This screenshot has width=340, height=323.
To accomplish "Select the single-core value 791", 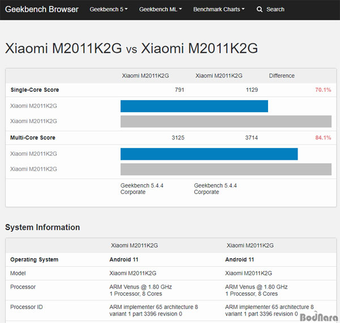I will point(180,90).
